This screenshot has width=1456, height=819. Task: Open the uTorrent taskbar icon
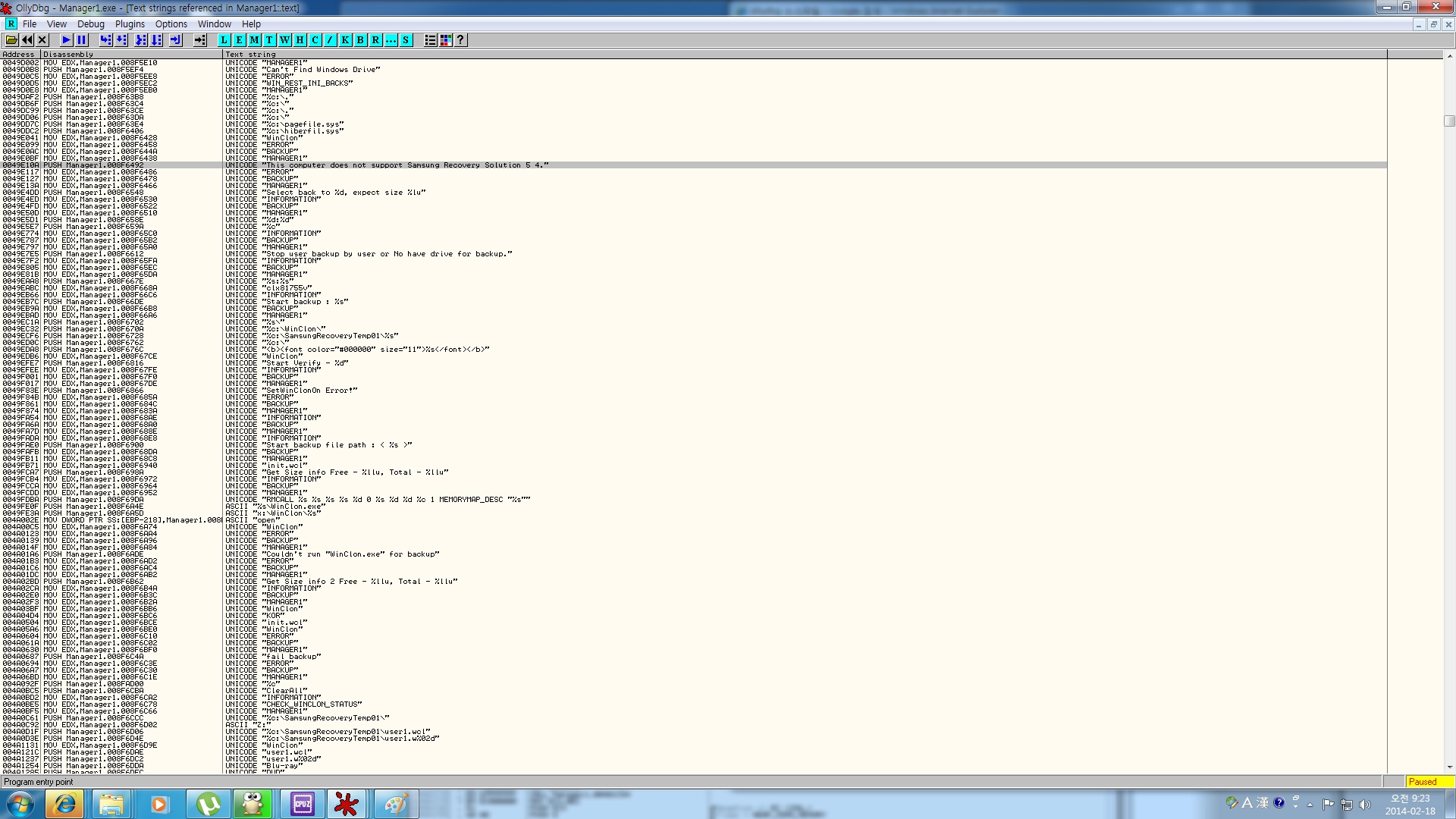[x=207, y=804]
